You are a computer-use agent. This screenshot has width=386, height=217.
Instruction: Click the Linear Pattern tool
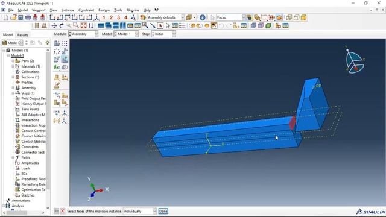[65, 43]
